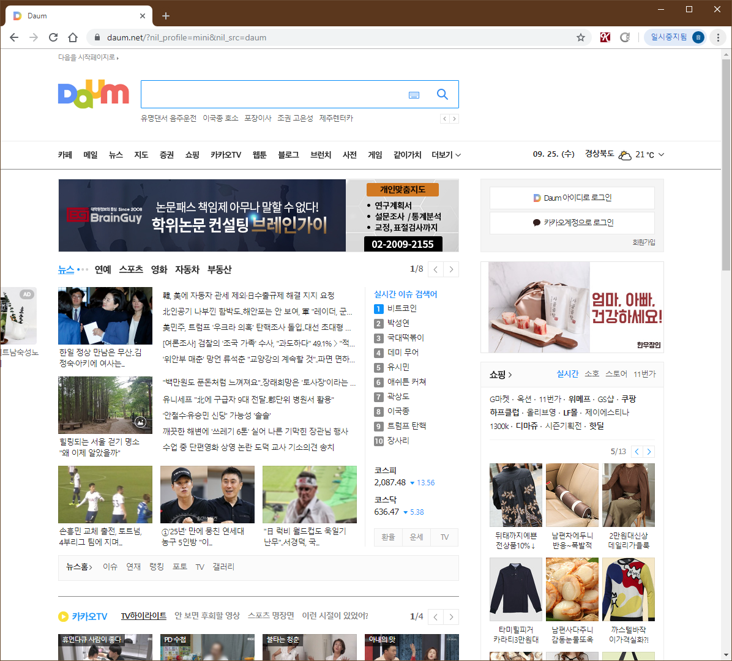Open the 쿠팡 shopping mall link
This screenshot has height=661, width=732.
629,398
